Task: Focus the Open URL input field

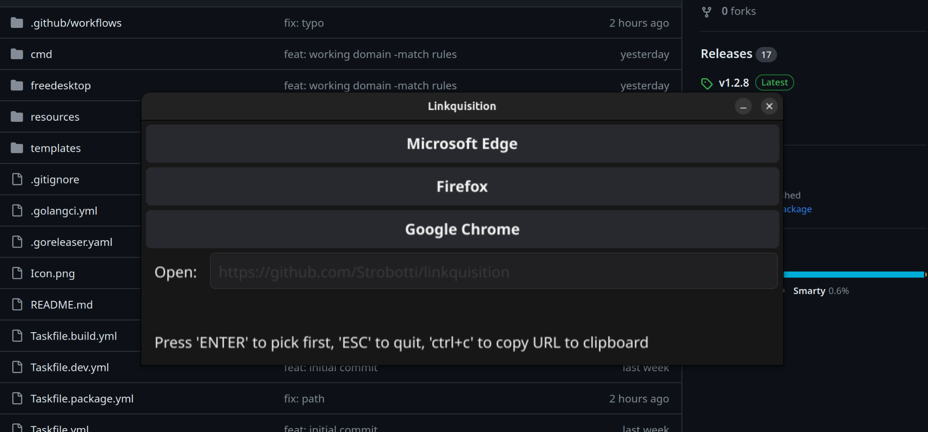Action: [493, 272]
